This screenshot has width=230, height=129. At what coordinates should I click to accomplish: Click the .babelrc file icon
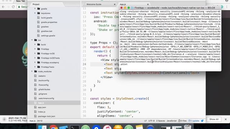(x=35, y=76)
